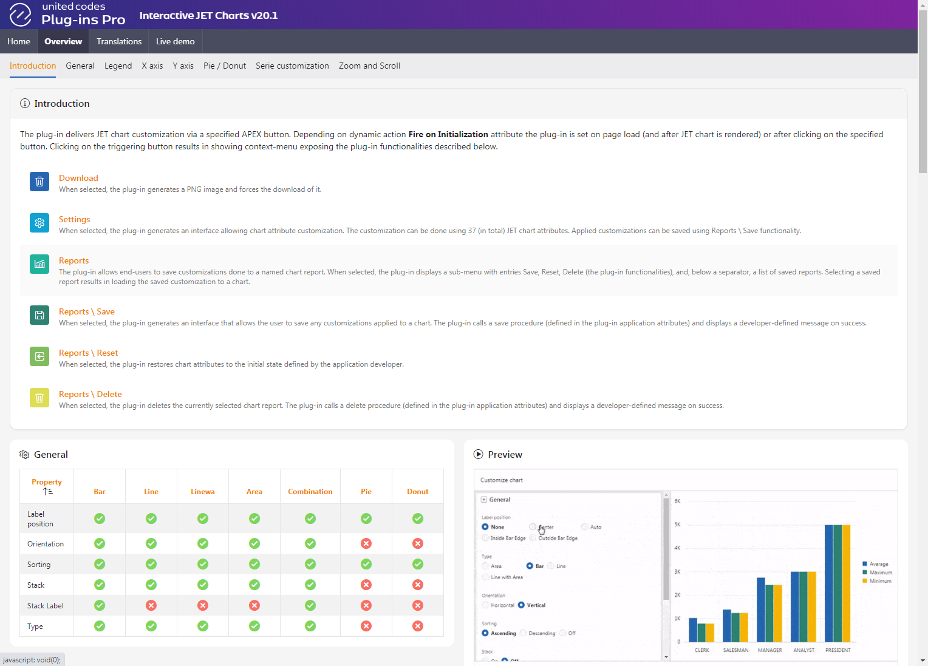This screenshot has width=928, height=666.
Task: Click red cross for Orientation Donut
Action: [x=418, y=543]
